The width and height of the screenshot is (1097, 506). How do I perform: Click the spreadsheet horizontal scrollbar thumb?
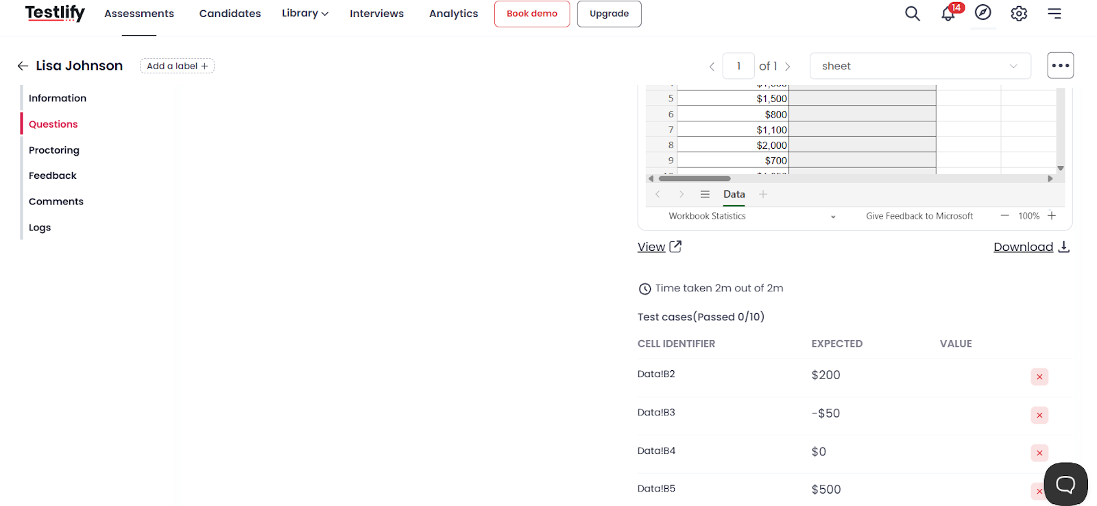pos(694,178)
